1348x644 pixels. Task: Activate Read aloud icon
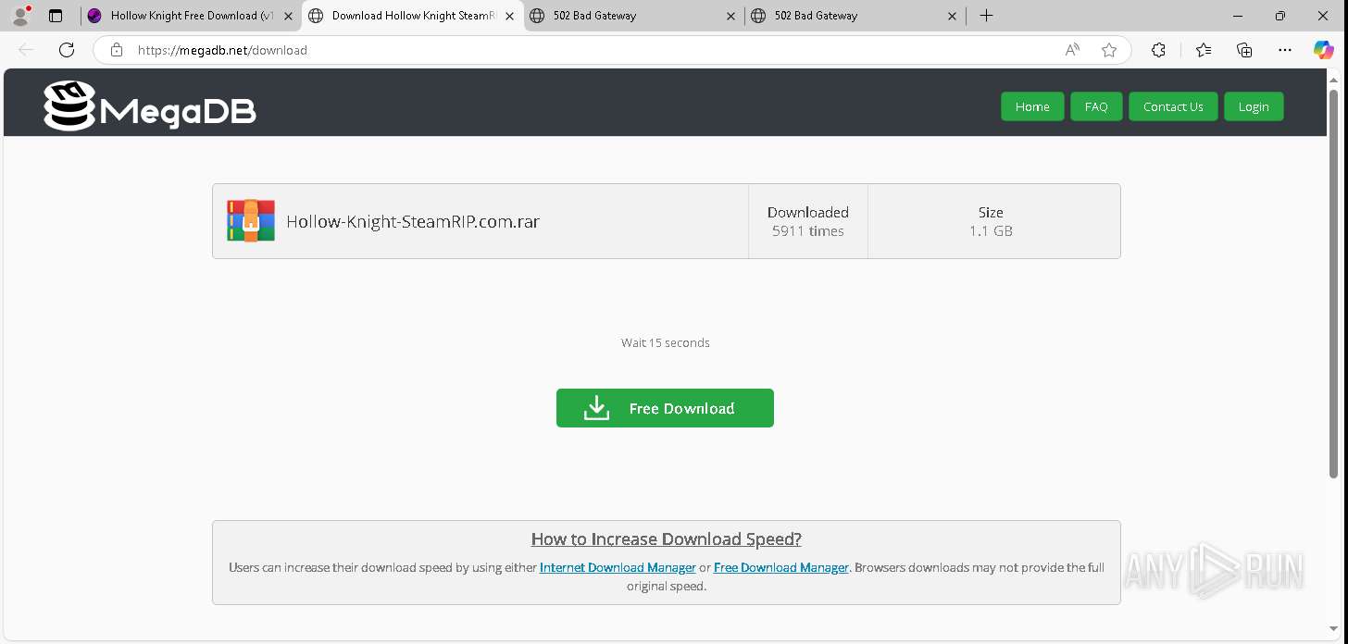click(1072, 50)
